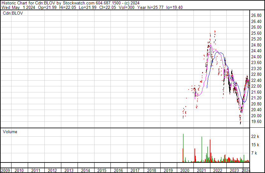Click the 2020 year label on timeline
The height and width of the screenshot is (173, 265).
point(184,170)
